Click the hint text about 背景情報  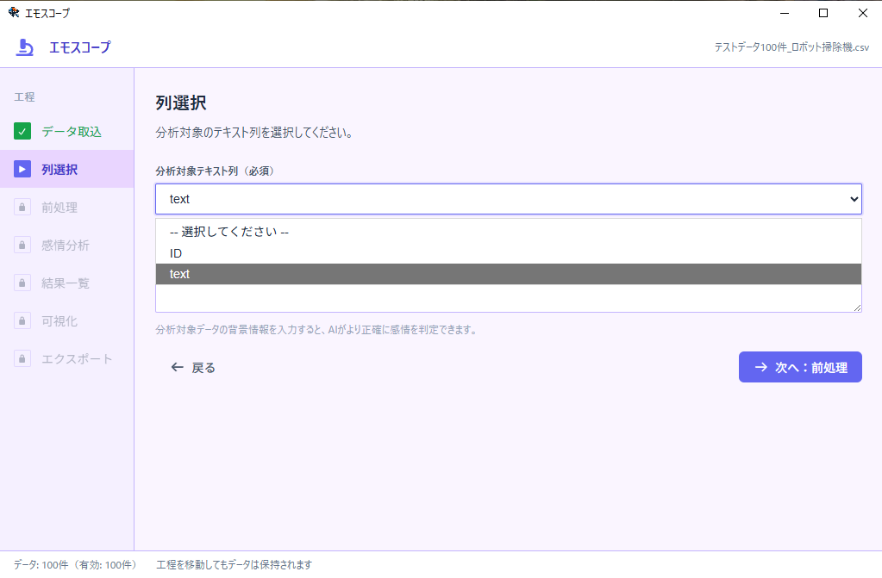coord(317,329)
